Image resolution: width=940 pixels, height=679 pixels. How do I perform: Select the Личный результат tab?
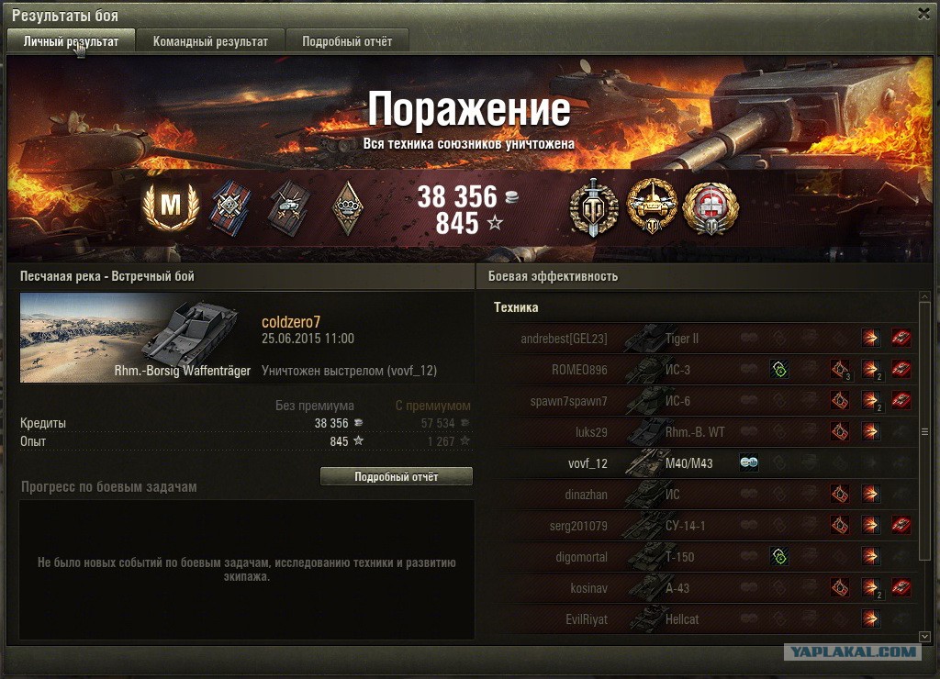[x=71, y=41]
